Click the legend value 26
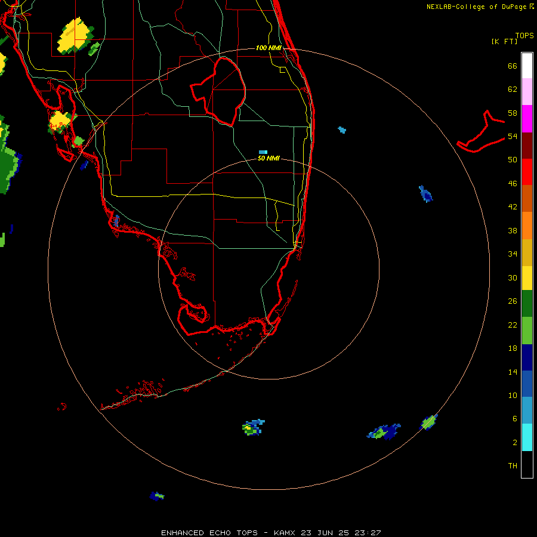The width and height of the screenshot is (537, 537). [x=513, y=301]
